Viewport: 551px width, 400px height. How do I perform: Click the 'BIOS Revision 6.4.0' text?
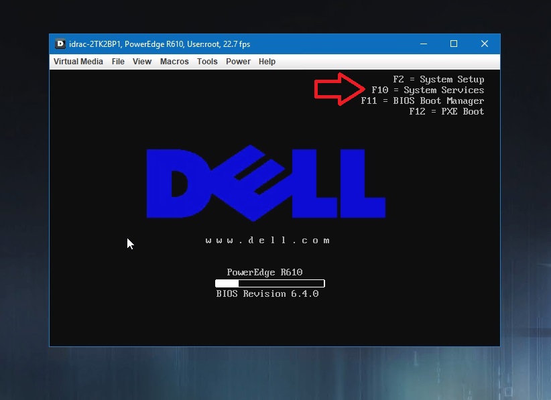coord(267,293)
